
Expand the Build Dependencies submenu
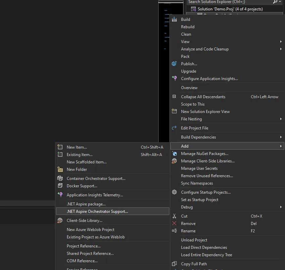click(x=281, y=137)
